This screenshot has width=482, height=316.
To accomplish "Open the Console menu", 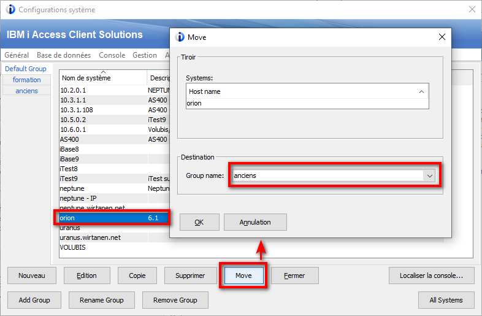I will click(x=112, y=55).
